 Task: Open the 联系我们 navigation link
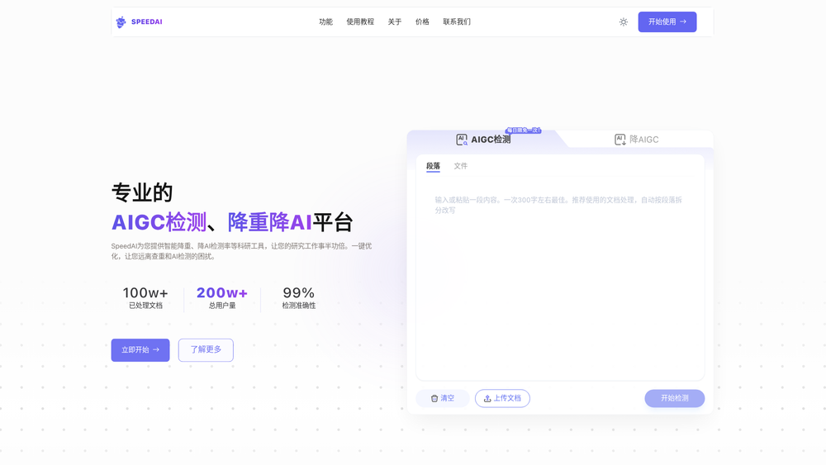[x=457, y=22]
